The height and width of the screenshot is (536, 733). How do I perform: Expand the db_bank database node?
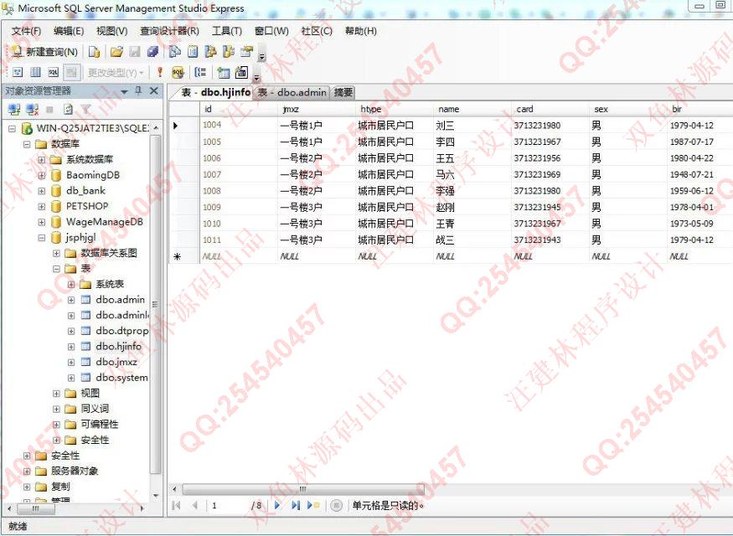[x=42, y=191]
